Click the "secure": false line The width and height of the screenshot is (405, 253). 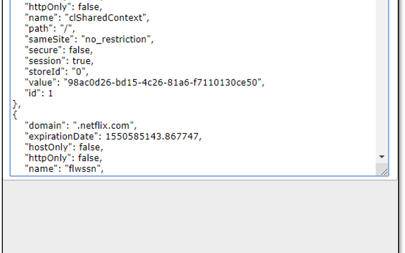[59, 50]
